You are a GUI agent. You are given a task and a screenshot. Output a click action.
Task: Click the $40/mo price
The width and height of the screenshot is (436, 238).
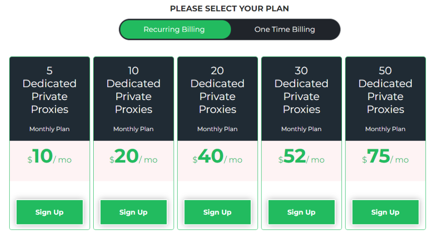click(x=217, y=157)
